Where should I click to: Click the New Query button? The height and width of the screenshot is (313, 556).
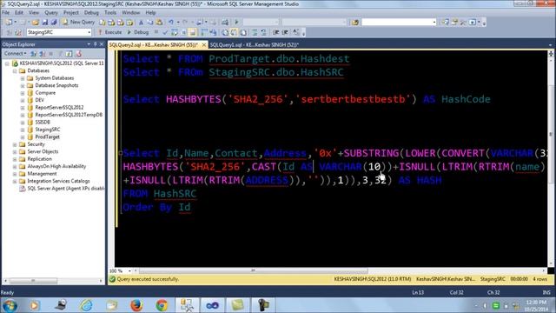[x=78, y=23]
